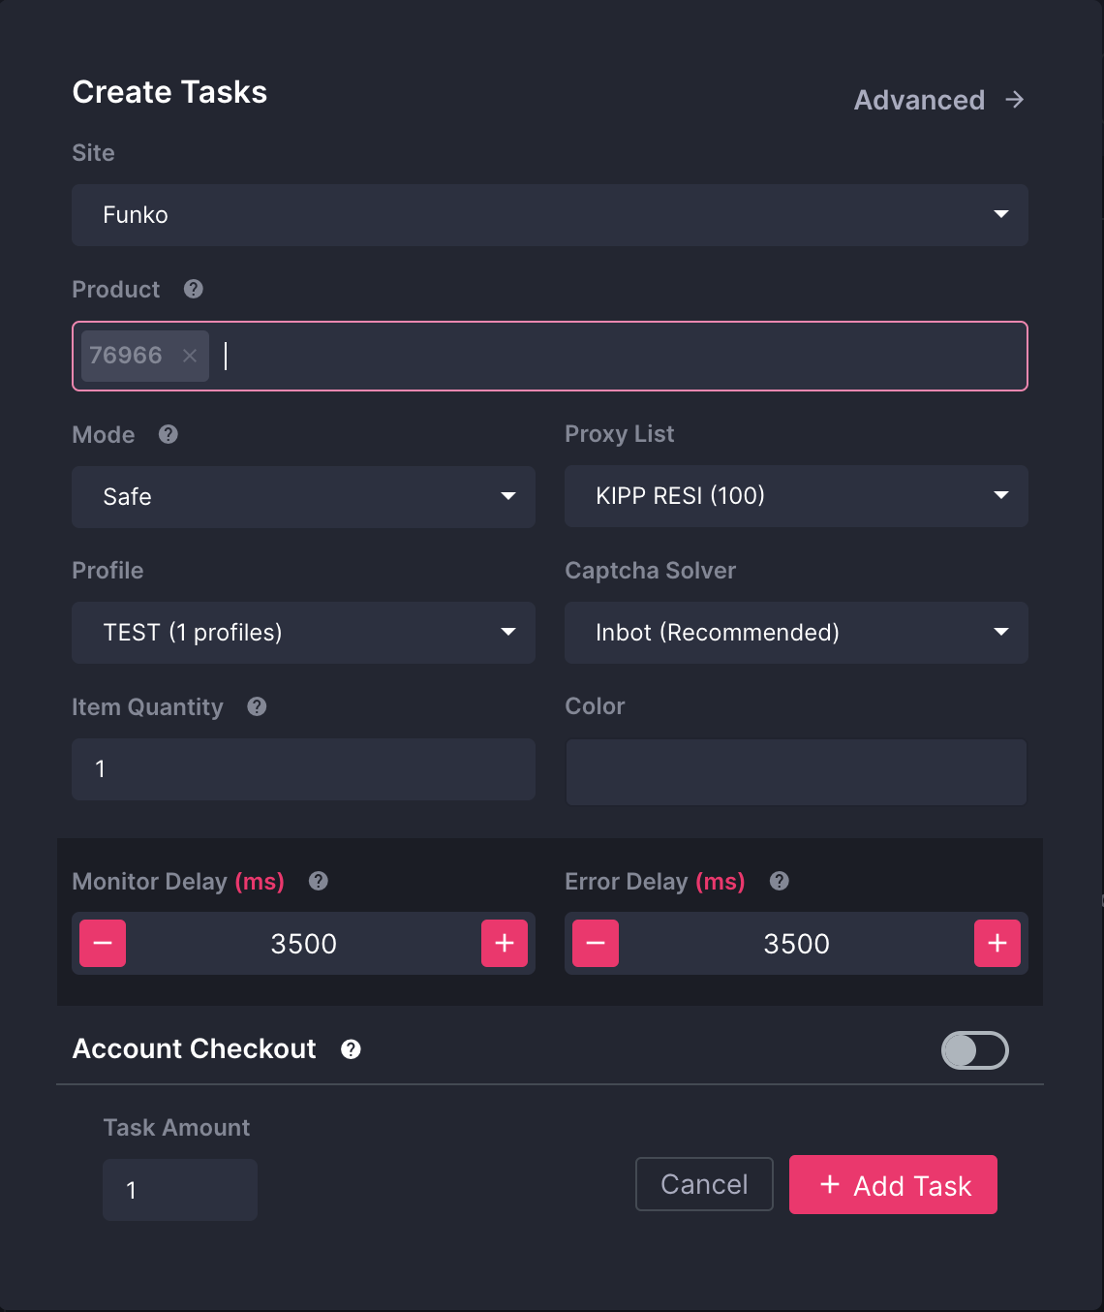The height and width of the screenshot is (1312, 1104).
Task: Open the Profile dropdown showing TEST
Action: coord(303,633)
